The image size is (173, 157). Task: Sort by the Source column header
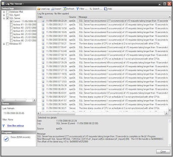coord(73,17)
